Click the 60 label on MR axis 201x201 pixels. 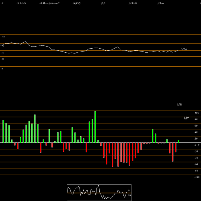point(196,126)
